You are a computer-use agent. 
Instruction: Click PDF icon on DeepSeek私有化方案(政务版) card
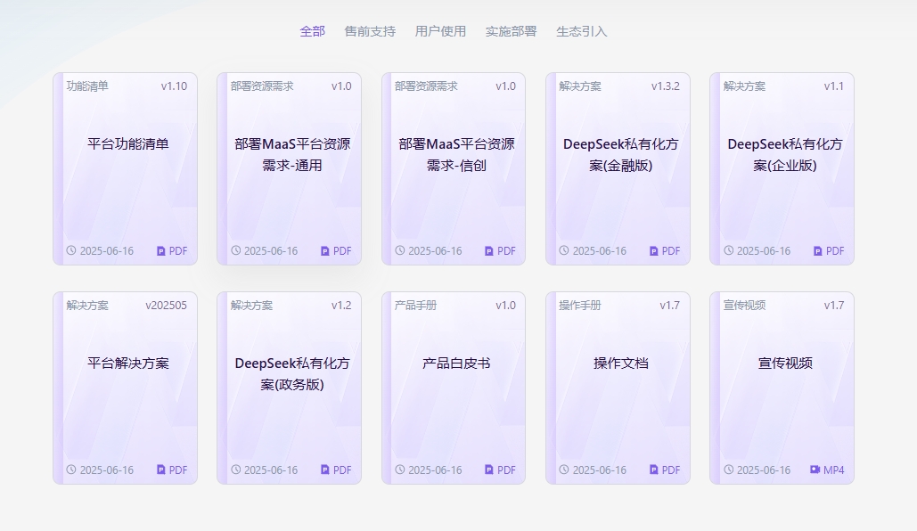[325, 470]
